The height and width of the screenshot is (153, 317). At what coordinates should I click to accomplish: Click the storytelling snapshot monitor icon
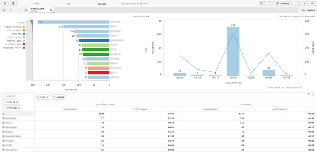tap(261, 3)
